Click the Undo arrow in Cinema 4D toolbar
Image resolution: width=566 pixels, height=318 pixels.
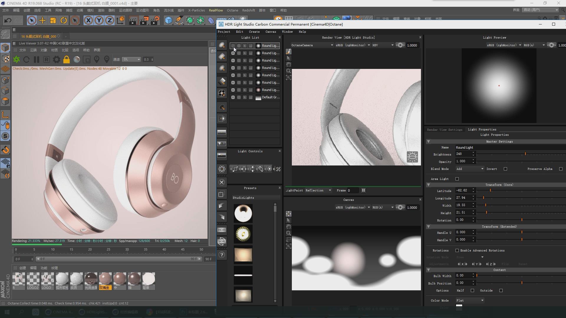pyautogui.click(x=8, y=20)
